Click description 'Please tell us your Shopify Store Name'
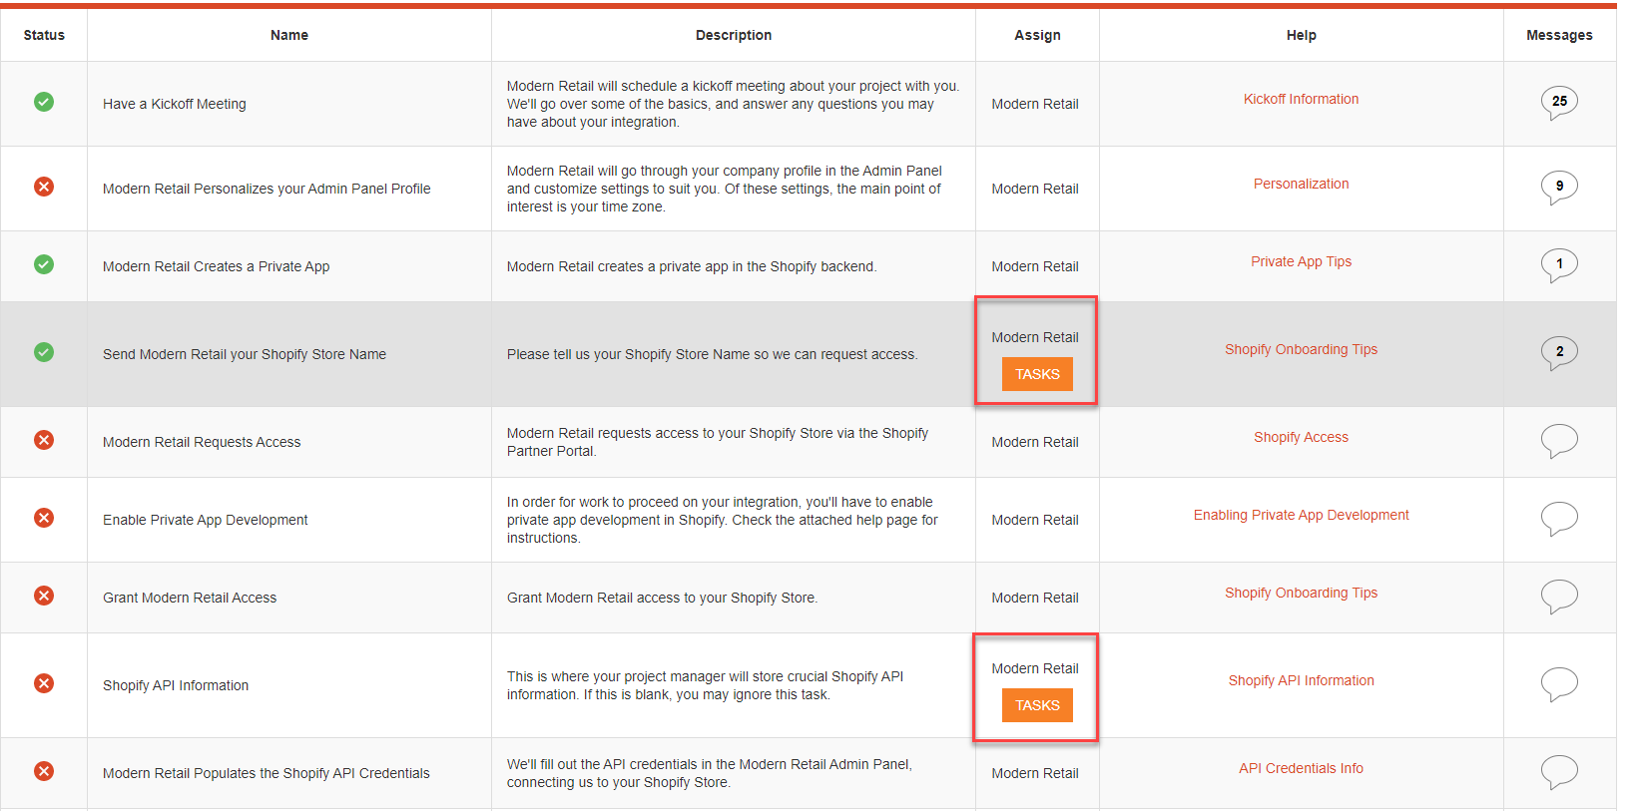1637x811 pixels. [712, 354]
